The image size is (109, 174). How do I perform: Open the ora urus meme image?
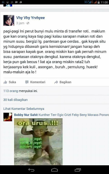tap(38, 142)
